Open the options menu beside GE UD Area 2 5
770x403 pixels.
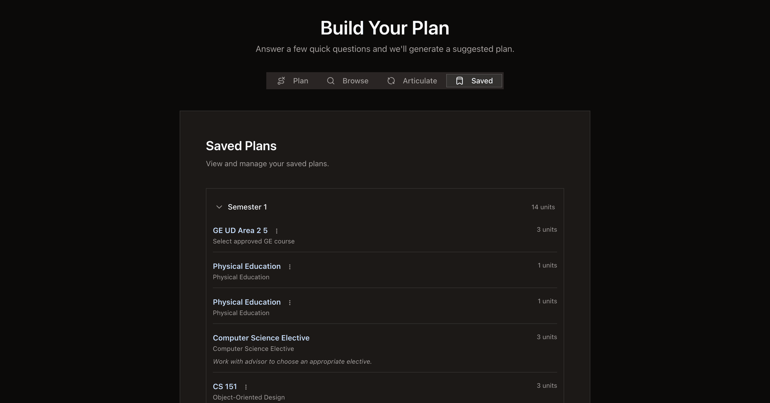click(277, 231)
